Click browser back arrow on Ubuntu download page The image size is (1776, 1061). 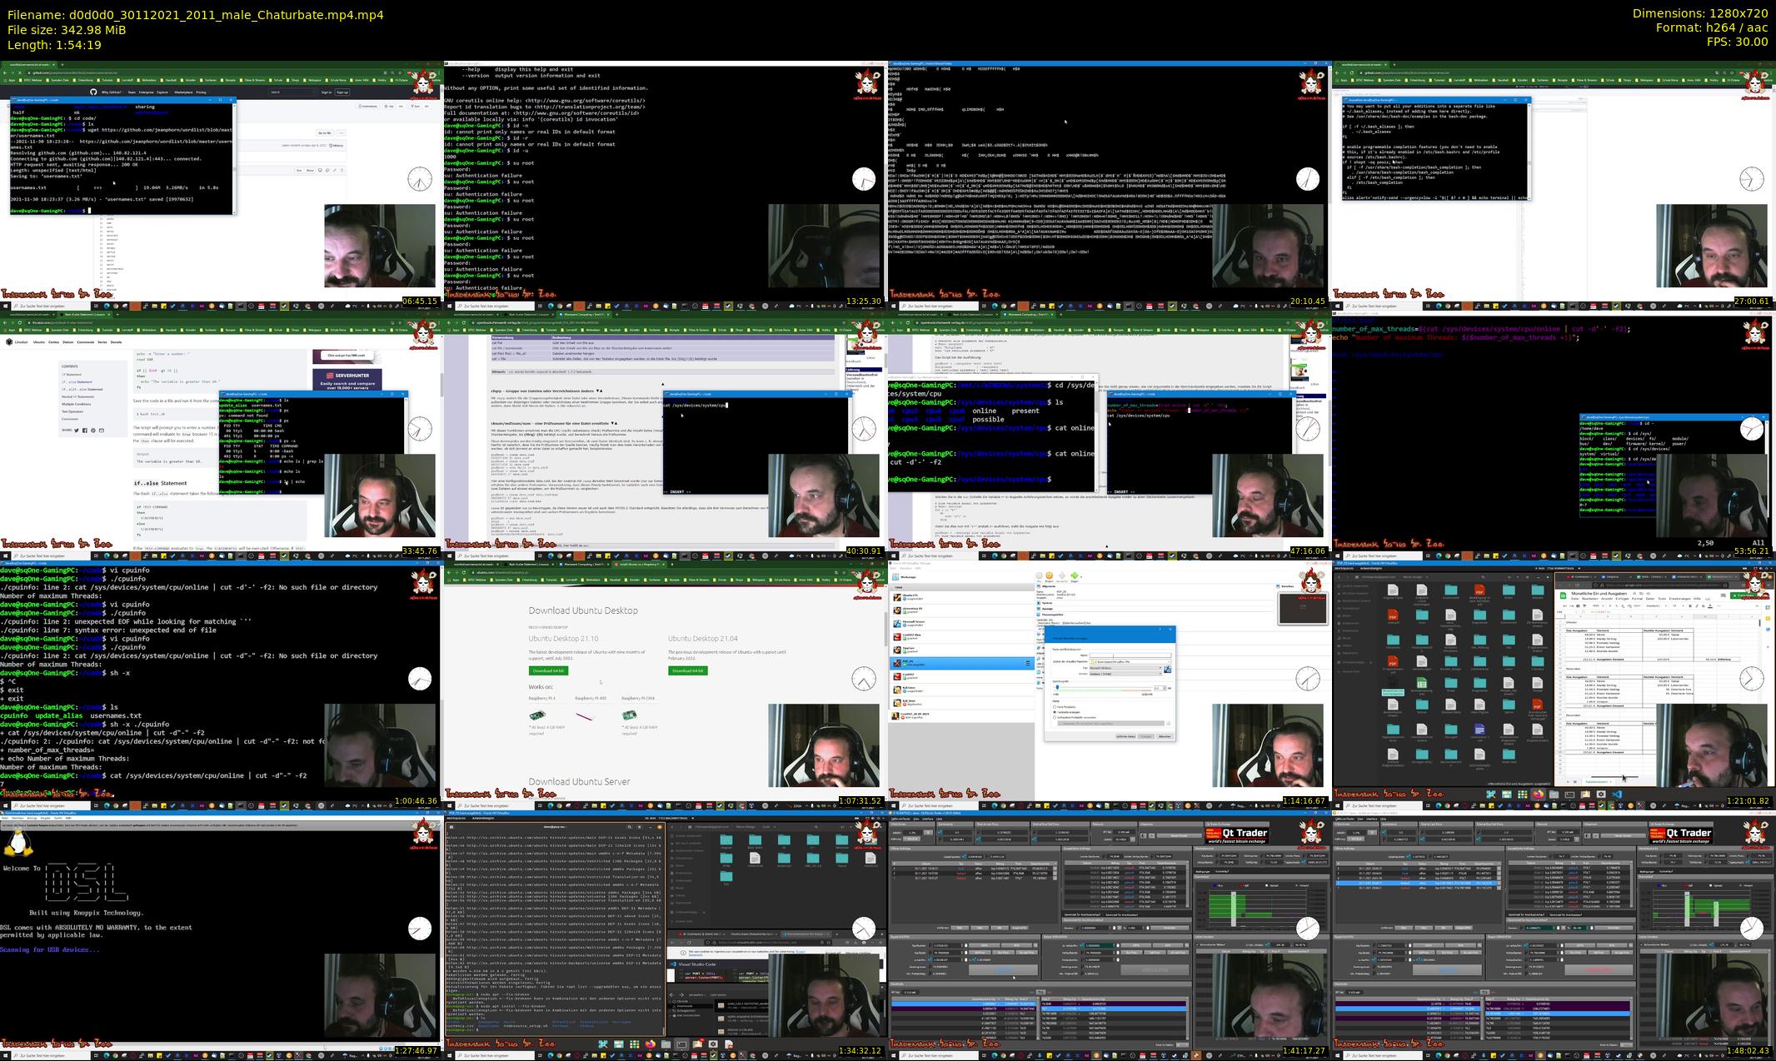(x=449, y=572)
